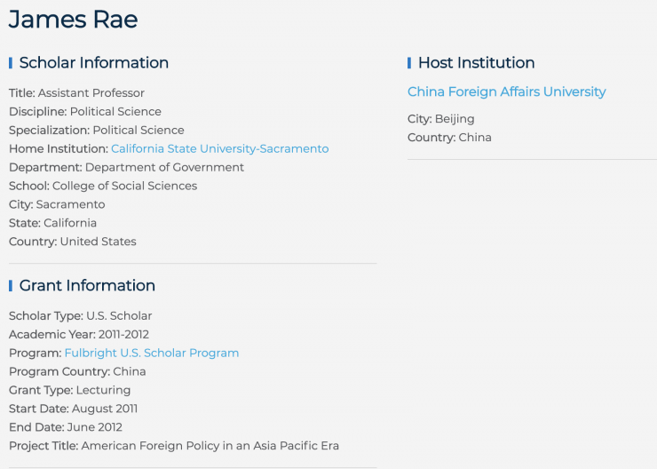Click the Host Institution section heading
This screenshot has width=657, height=469.
[476, 63]
